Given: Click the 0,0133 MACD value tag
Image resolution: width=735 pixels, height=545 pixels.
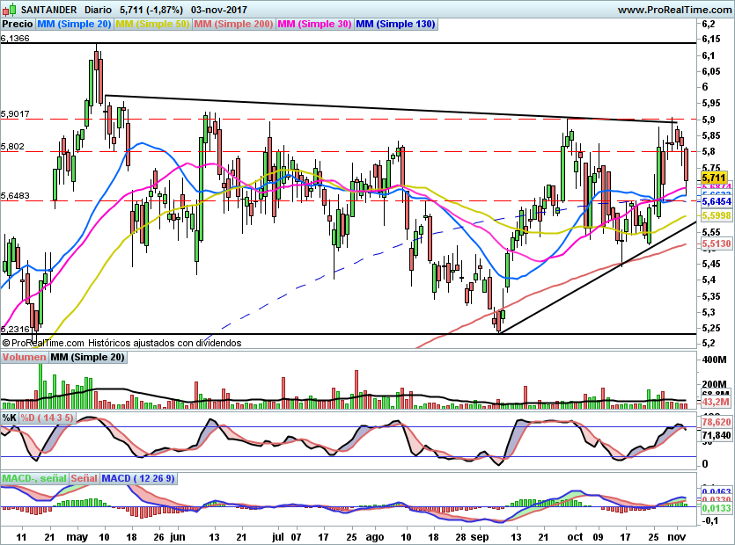Looking at the screenshot, I should 717,508.
